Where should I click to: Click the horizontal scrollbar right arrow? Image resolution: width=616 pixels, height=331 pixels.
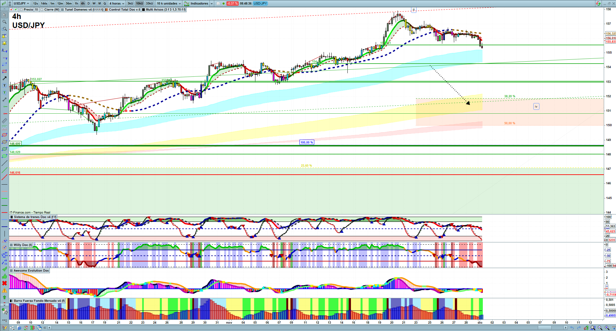(x=566, y=328)
